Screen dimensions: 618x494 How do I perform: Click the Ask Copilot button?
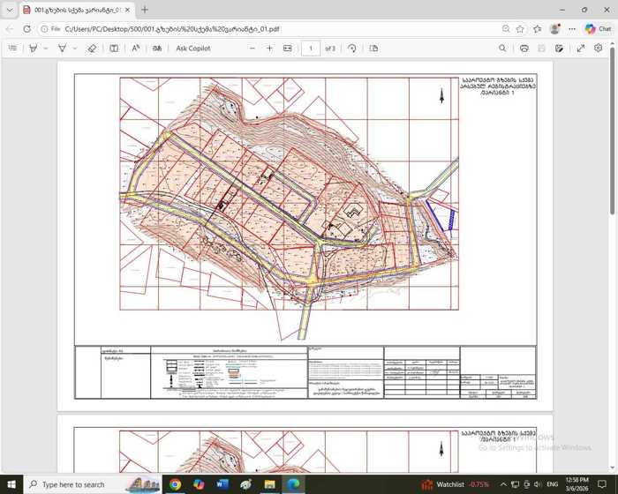click(192, 49)
